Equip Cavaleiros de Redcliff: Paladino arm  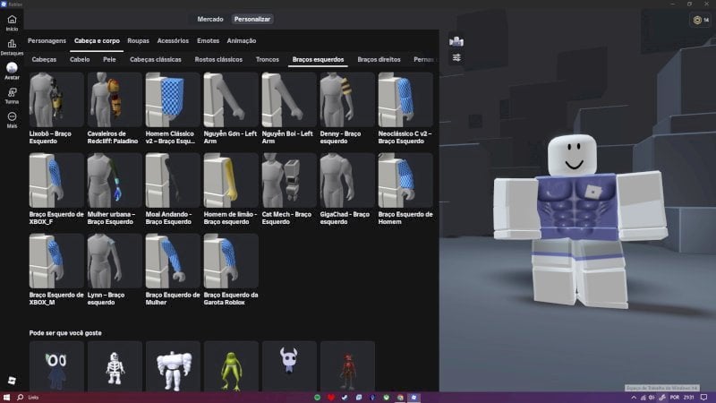click(x=115, y=99)
